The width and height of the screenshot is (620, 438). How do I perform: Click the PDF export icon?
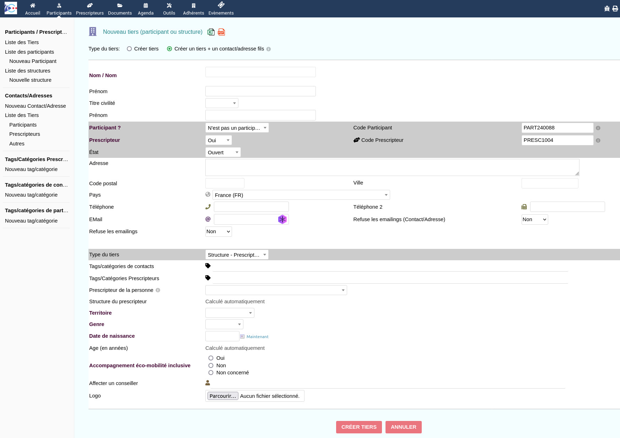click(x=221, y=32)
